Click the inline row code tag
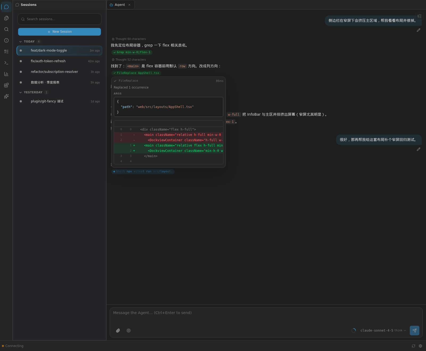This screenshot has width=426, height=351. (182, 66)
